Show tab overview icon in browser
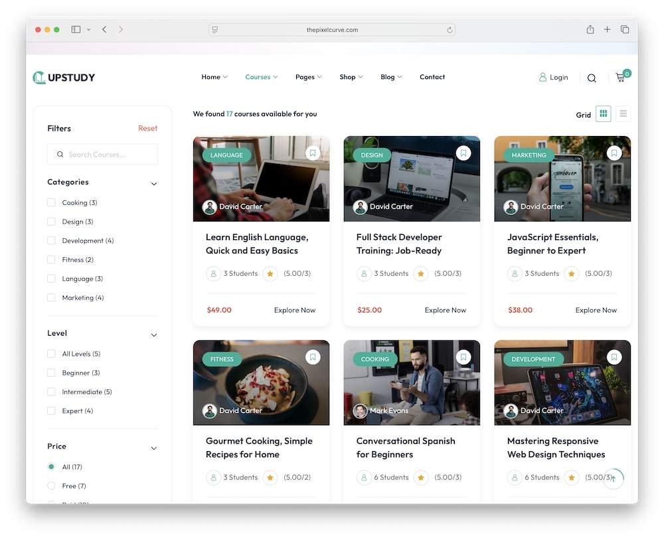Image resolution: width=664 pixels, height=538 pixels. tap(625, 30)
